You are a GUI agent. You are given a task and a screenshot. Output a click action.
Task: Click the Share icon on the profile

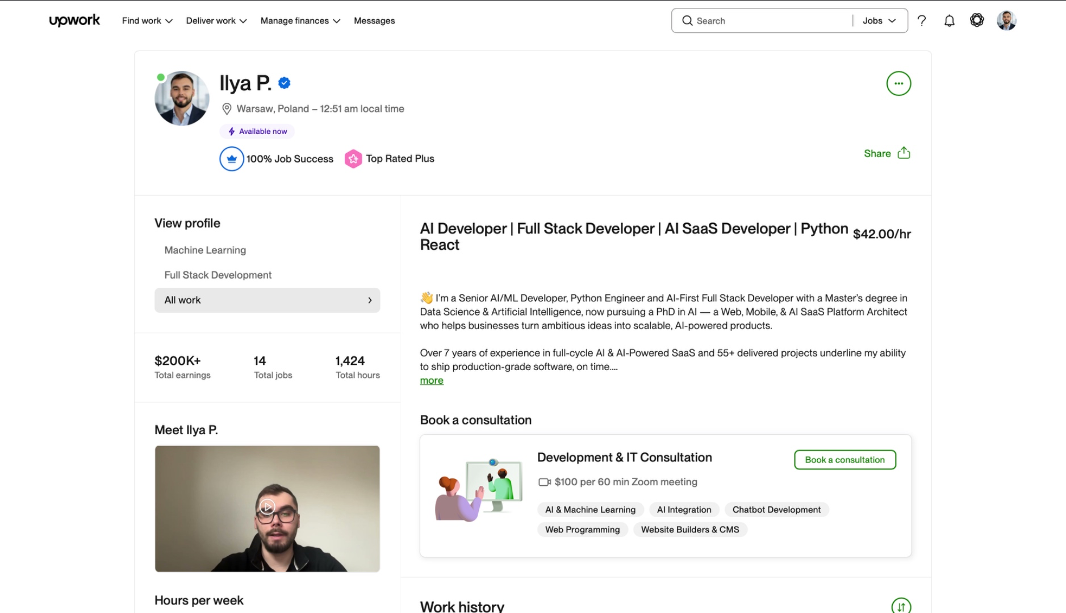[903, 153]
